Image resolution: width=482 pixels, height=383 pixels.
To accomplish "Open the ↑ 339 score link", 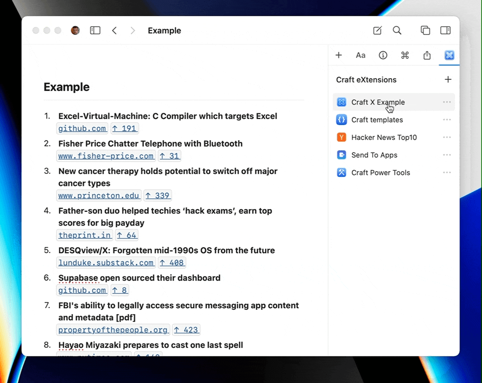I will 157,195.
